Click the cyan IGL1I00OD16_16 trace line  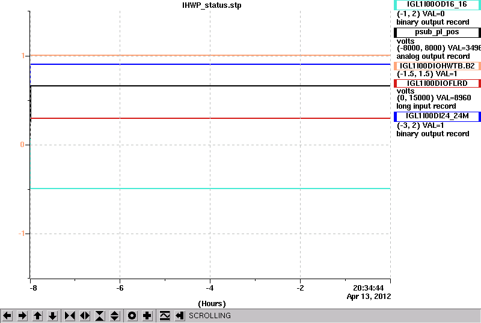click(210, 189)
